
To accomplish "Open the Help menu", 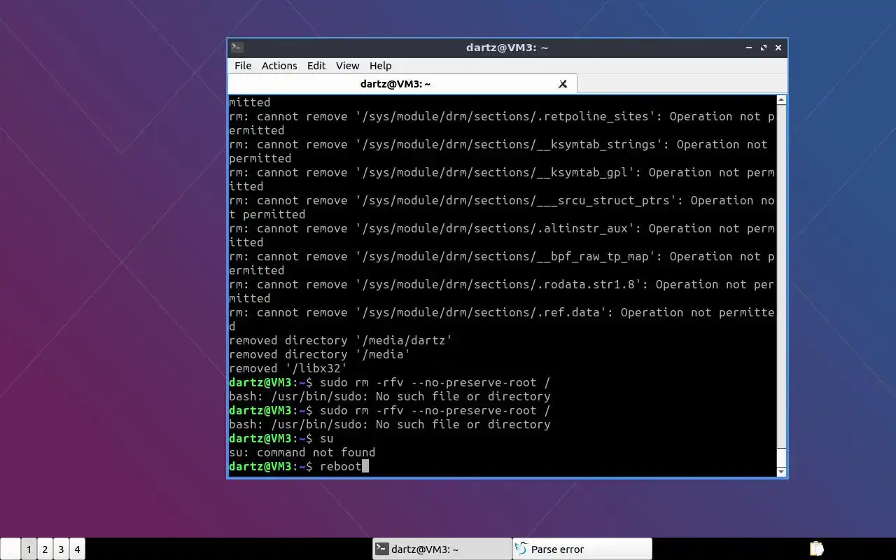I will (380, 65).
